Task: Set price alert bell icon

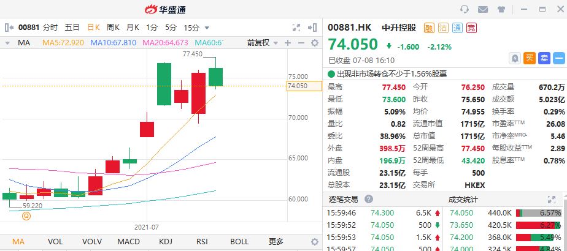Action: pyautogui.click(x=515, y=58)
